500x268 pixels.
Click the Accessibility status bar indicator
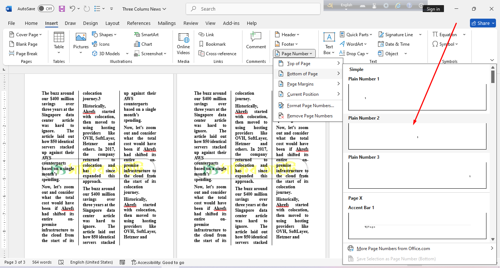(158, 263)
